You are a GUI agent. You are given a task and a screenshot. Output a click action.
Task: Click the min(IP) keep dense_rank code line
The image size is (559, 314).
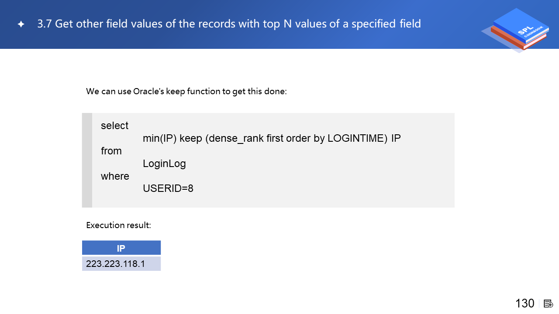(272, 138)
